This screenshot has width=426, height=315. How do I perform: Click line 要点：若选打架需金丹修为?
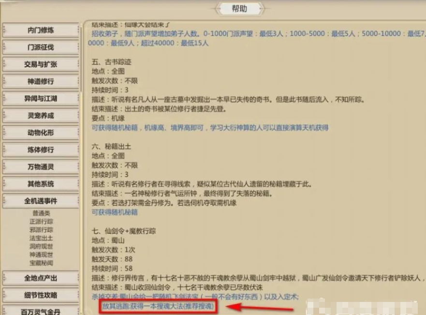(x=164, y=203)
